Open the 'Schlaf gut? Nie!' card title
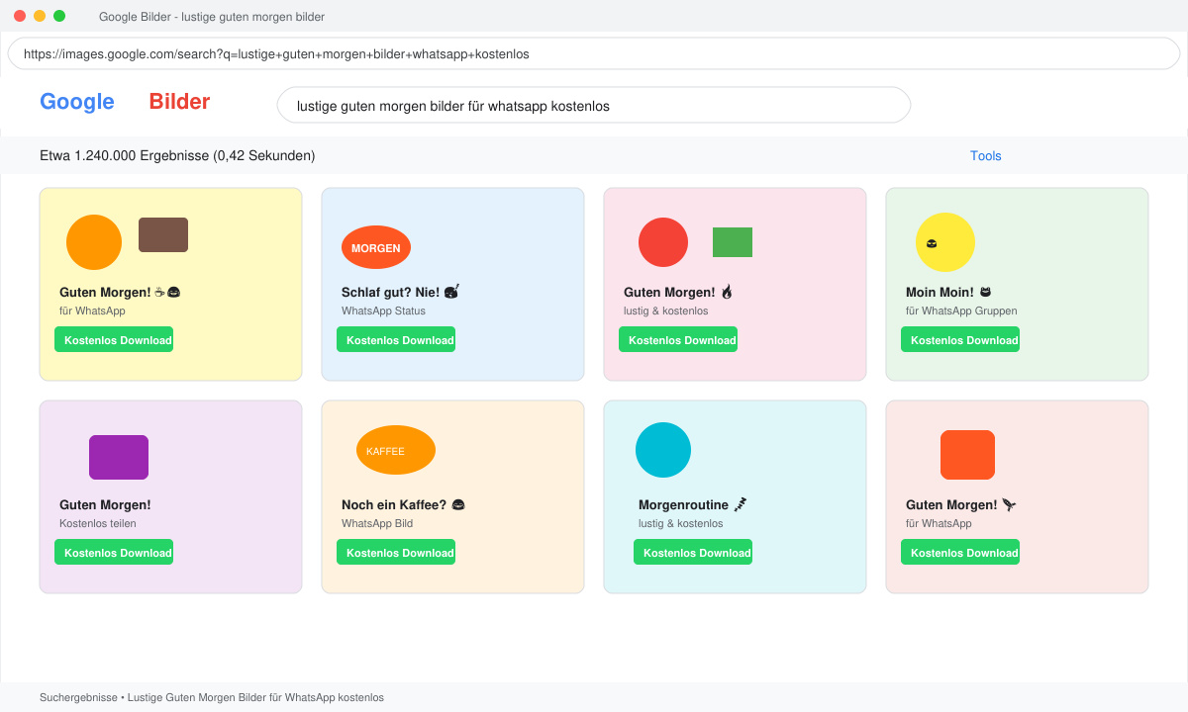 [400, 292]
